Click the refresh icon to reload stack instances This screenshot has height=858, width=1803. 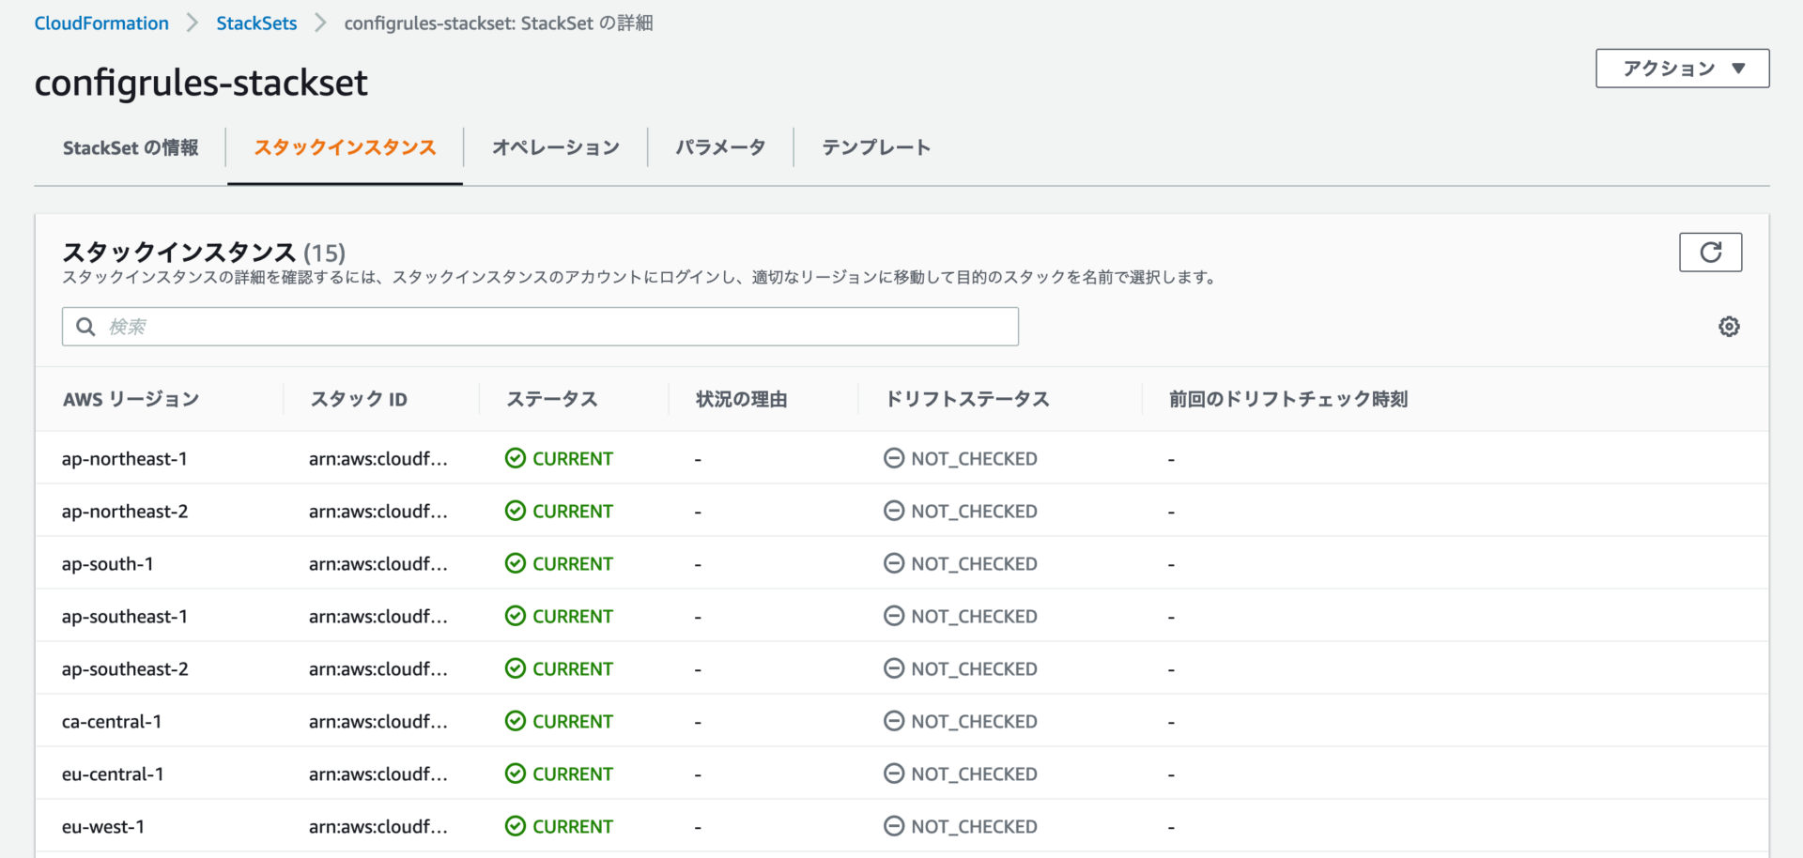(x=1710, y=252)
